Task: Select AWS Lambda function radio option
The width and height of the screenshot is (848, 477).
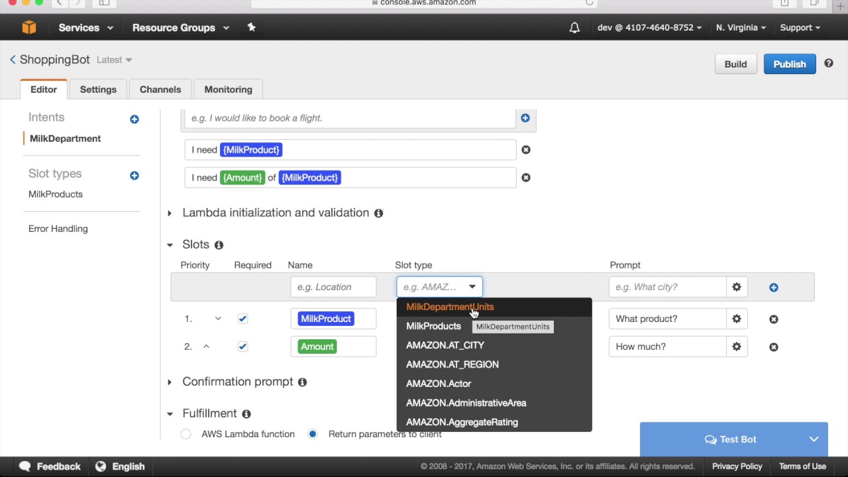Action: click(186, 434)
